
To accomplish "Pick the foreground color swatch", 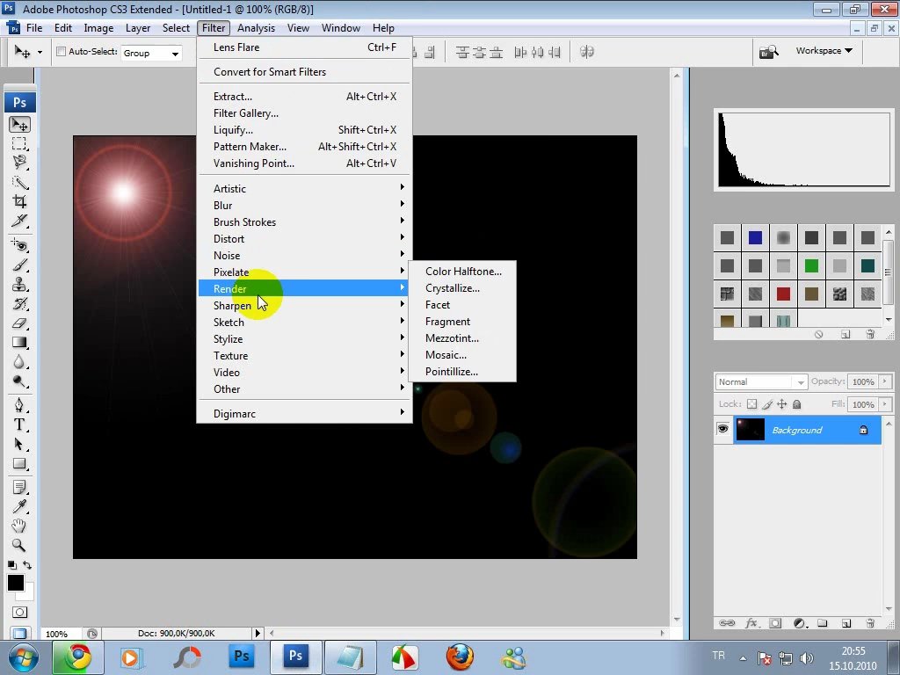I will [x=16, y=584].
